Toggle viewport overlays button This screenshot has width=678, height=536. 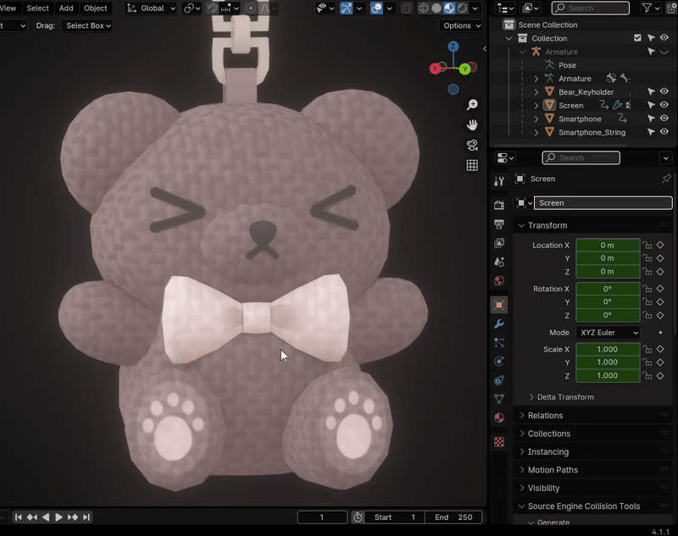coord(376,8)
